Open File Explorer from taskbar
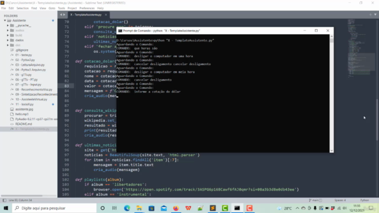Screen dimensions: 379x213 coord(139,208)
